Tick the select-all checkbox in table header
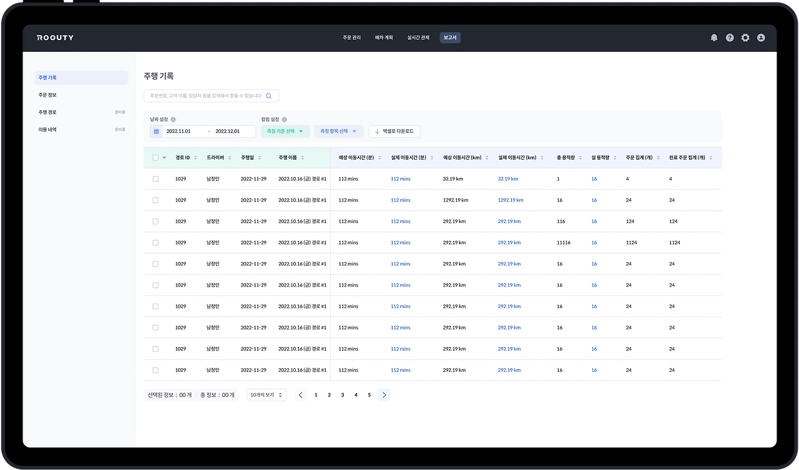 pyautogui.click(x=155, y=158)
